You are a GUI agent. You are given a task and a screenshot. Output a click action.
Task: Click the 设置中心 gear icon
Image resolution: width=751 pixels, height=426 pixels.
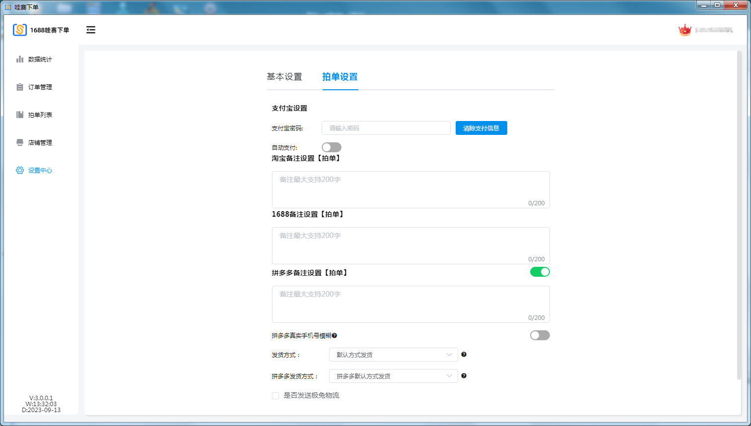click(x=20, y=171)
